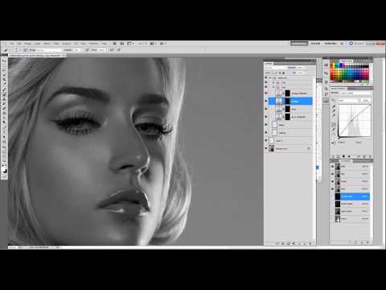Delete channel using Channels panel trash icon
The height and width of the screenshot is (290, 386).
pyautogui.click(x=368, y=242)
